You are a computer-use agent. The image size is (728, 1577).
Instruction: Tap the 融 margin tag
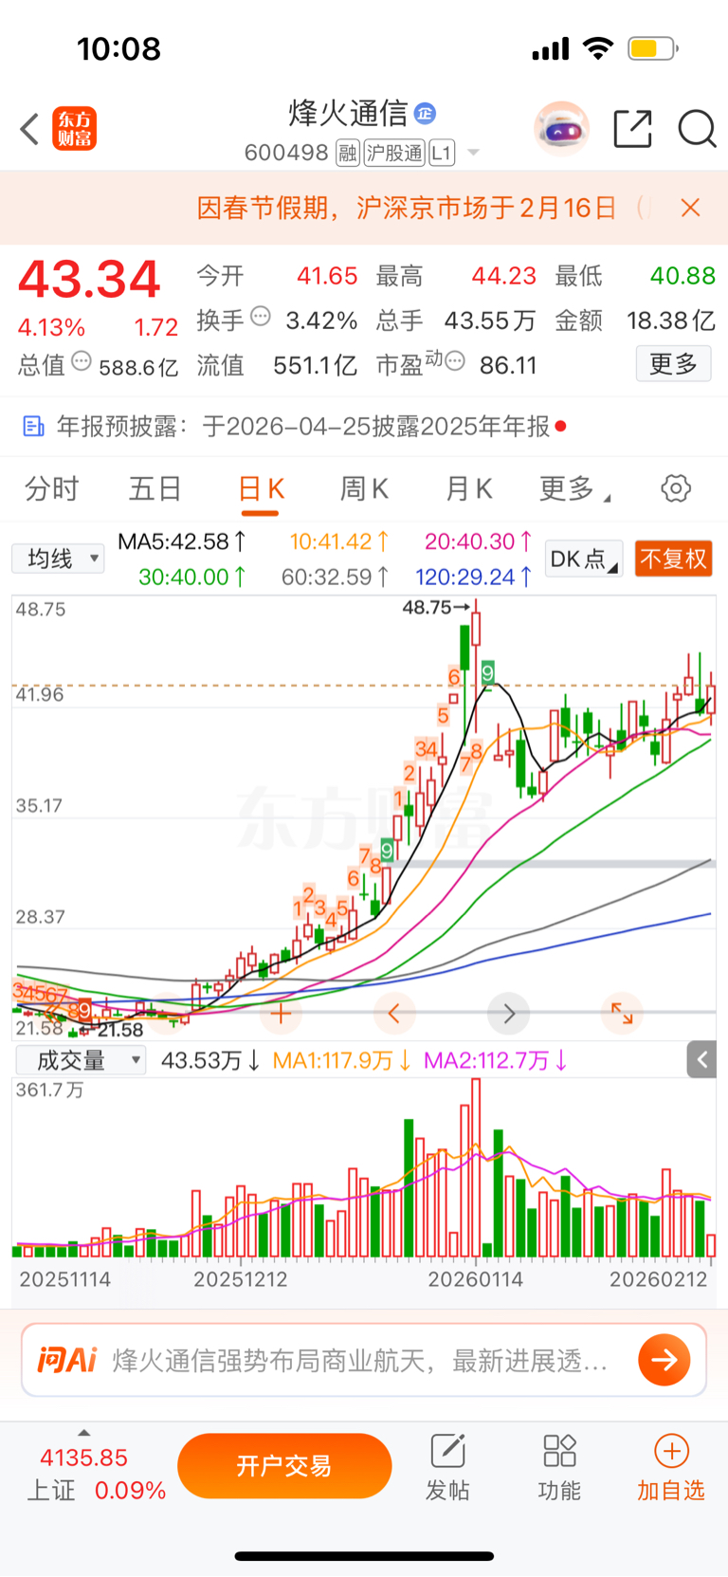point(347,153)
